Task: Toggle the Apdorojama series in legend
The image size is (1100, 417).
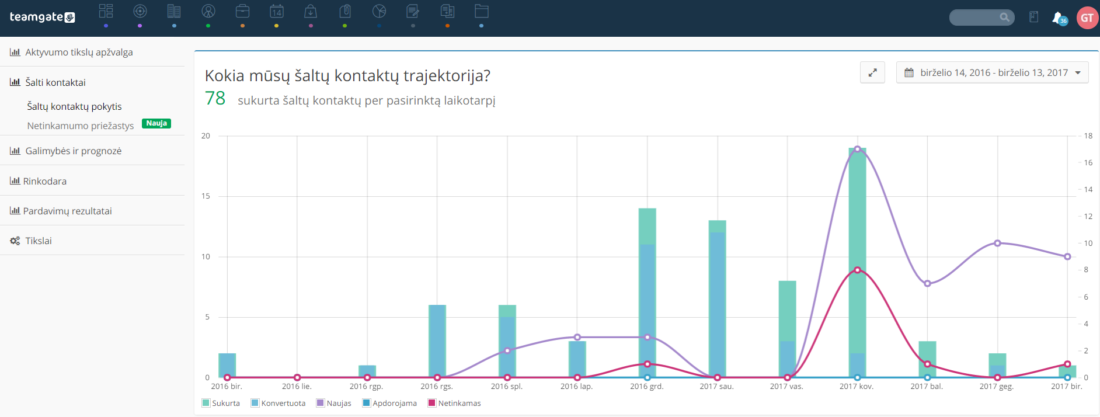Action: pos(389,403)
